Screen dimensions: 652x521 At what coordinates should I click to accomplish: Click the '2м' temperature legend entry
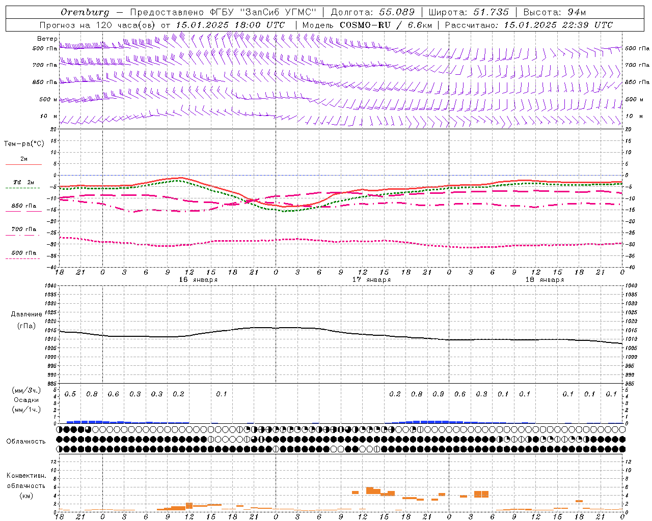24,159
